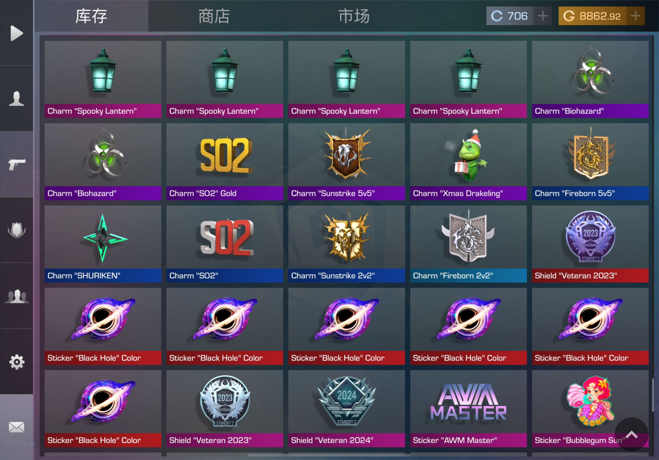Jump to top with the up-chevron button
The image size is (659, 460).
[631, 434]
